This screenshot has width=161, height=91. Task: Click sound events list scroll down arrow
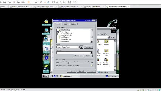pyautogui.click(x=91, y=42)
